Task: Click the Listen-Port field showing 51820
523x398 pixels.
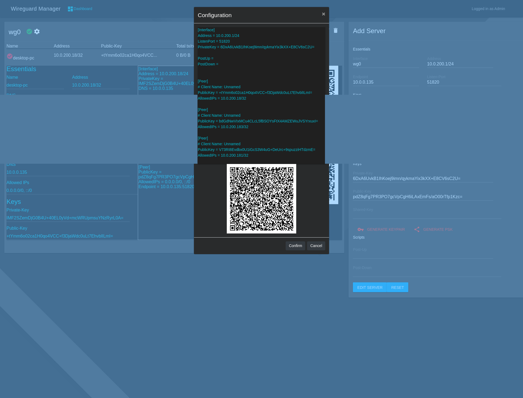Action: point(464,82)
